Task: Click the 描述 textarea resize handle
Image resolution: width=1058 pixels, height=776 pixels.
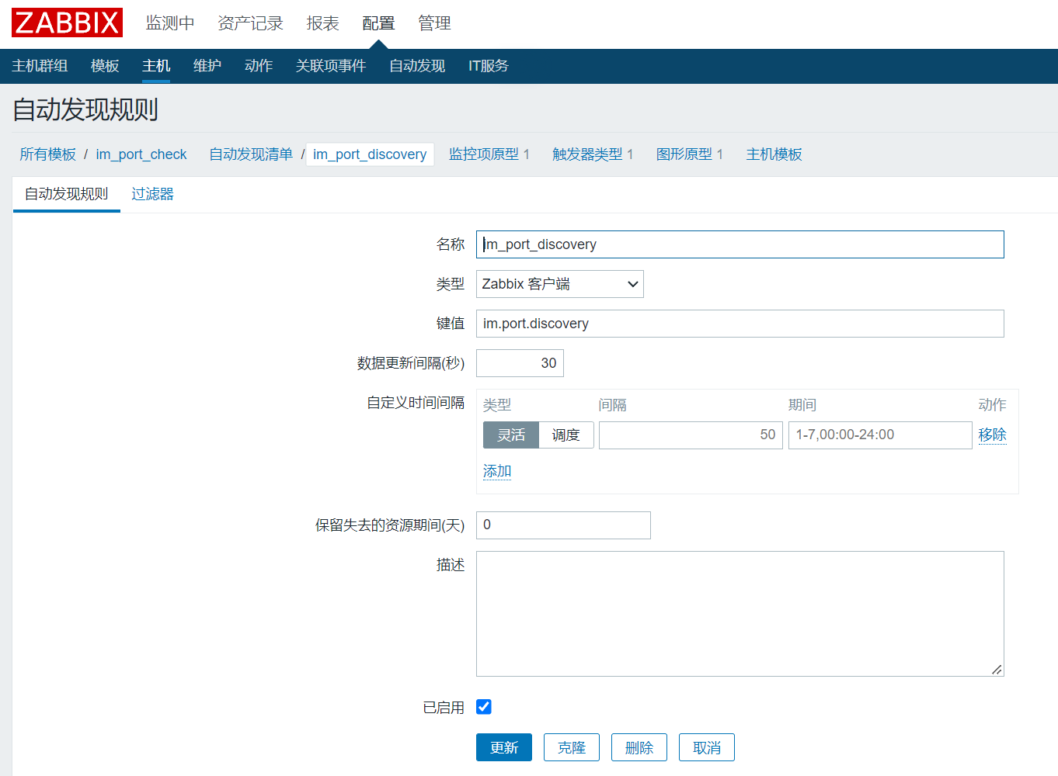Action: point(997,669)
